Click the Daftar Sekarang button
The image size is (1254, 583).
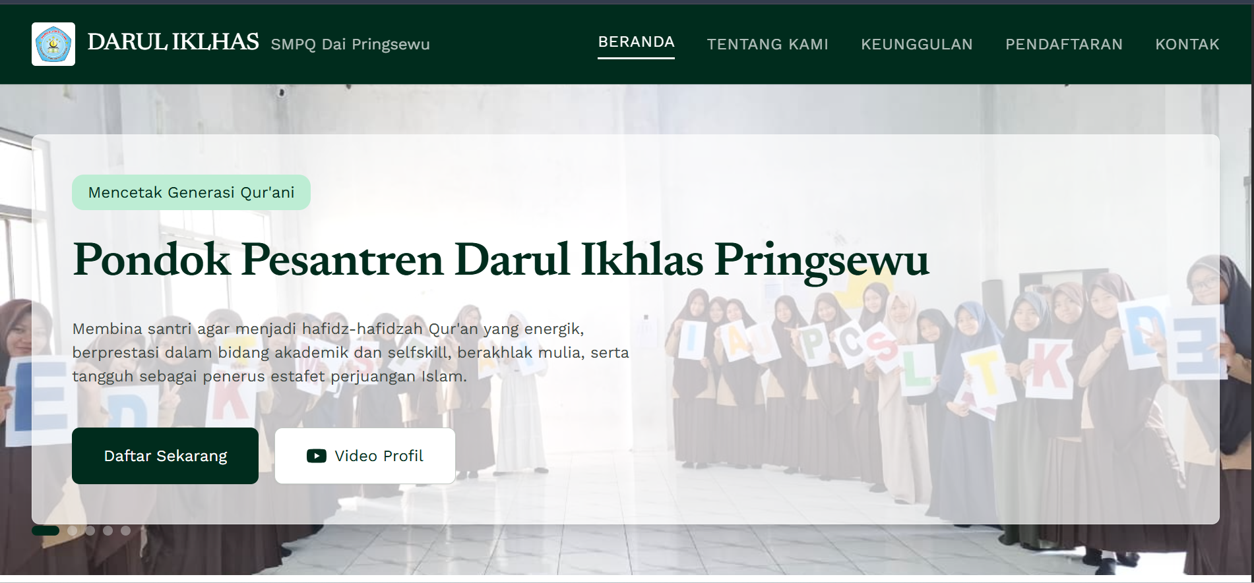pyautogui.click(x=165, y=456)
